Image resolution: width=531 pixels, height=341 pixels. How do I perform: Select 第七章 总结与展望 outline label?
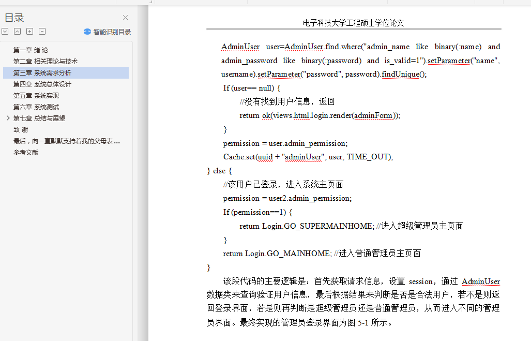[x=39, y=118]
